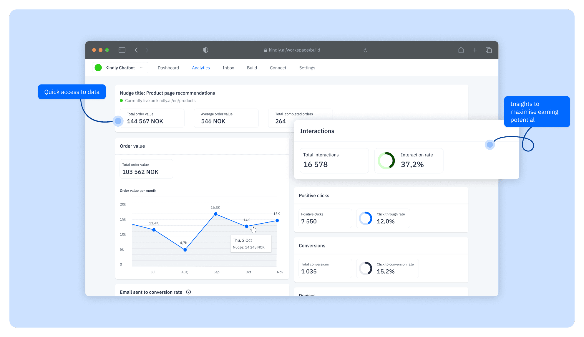Open the Inbox tab
Screen dimensions: 584x337
click(228, 68)
